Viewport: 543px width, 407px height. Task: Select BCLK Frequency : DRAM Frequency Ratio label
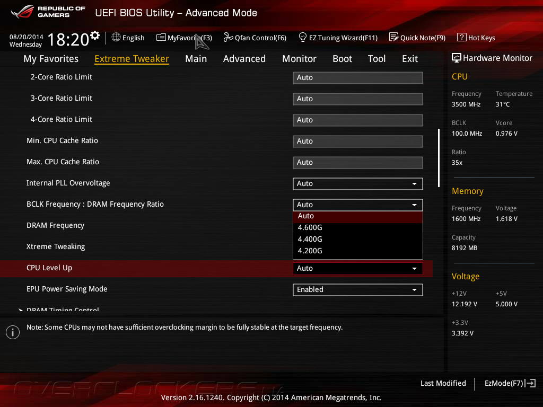(95, 204)
